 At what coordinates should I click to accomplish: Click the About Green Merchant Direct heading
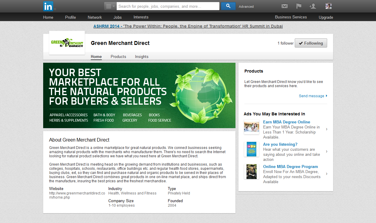point(79,140)
